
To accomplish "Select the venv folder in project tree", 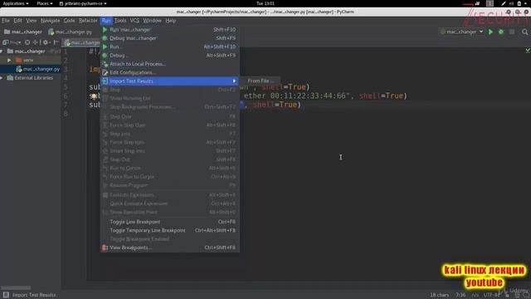I will click(x=24, y=60).
